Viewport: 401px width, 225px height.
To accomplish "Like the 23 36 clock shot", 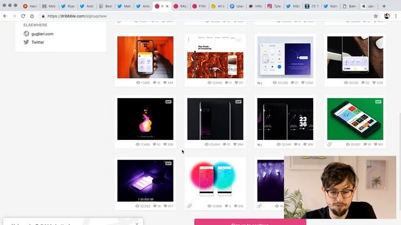I will click(305, 144).
